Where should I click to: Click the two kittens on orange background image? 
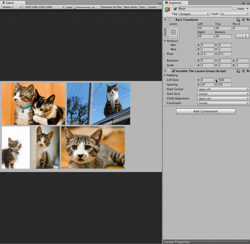click(x=33, y=104)
